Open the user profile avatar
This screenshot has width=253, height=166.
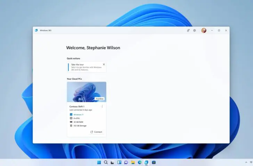click(x=204, y=30)
